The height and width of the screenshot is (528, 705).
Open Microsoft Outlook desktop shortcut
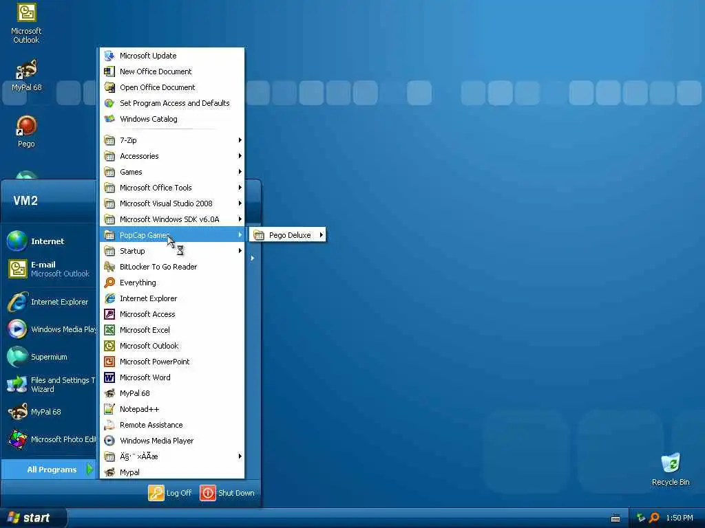[x=26, y=24]
